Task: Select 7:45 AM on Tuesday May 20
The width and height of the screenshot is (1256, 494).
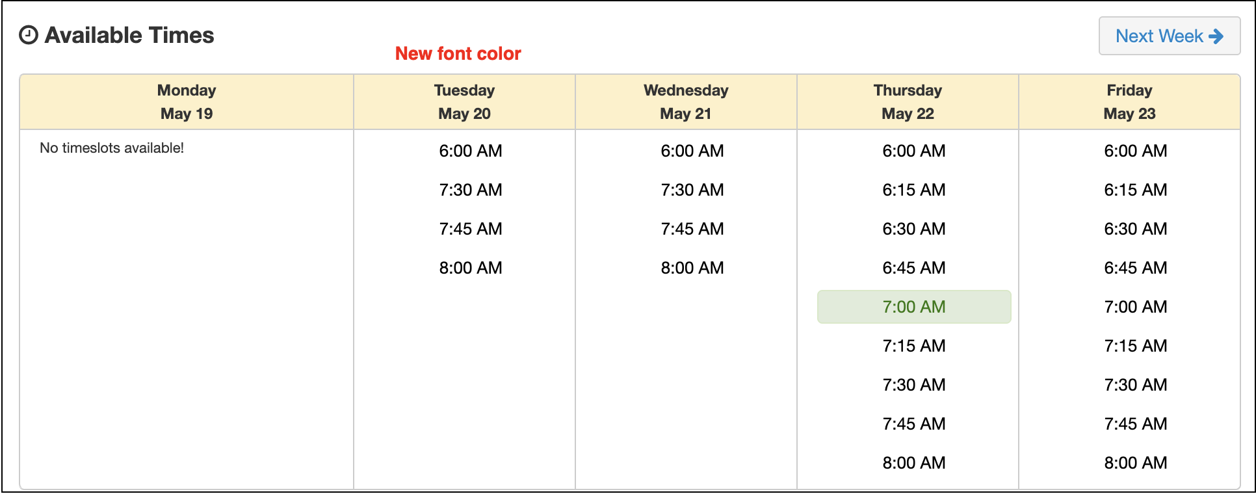Action: click(470, 229)
